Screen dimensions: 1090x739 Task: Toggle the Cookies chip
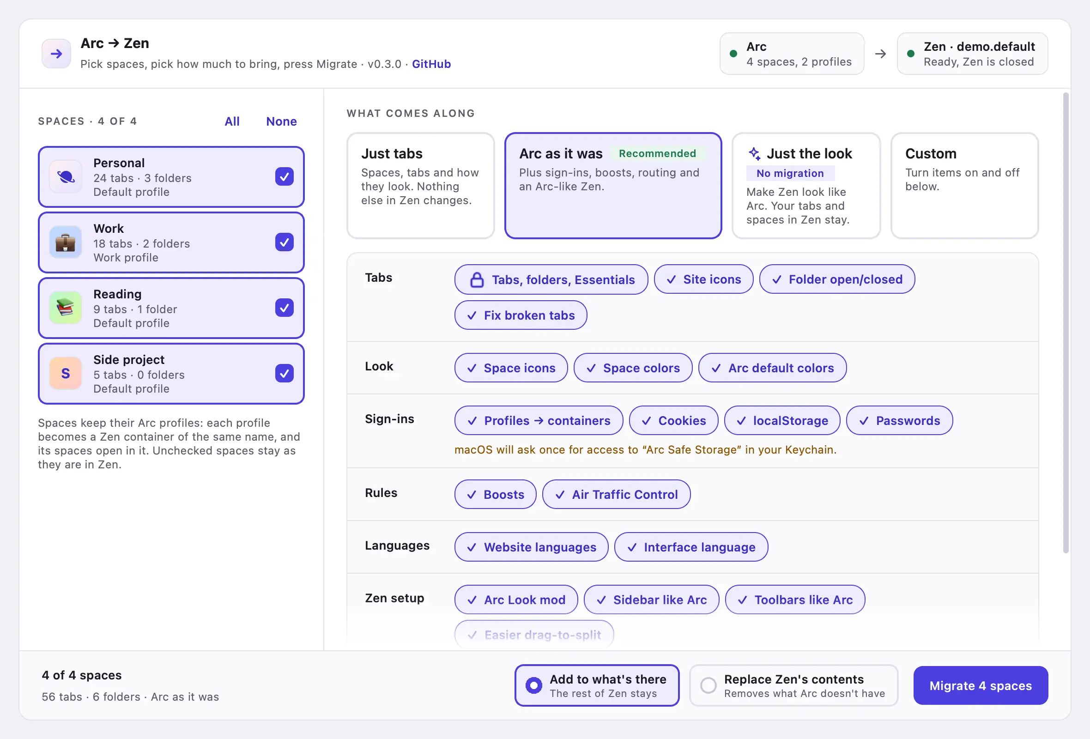pyautogui.click(x=673, y=421)
